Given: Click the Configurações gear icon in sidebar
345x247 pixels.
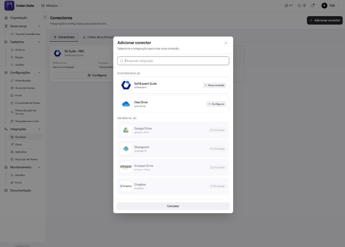Looking at the screenshot, I should click(6, 72).
